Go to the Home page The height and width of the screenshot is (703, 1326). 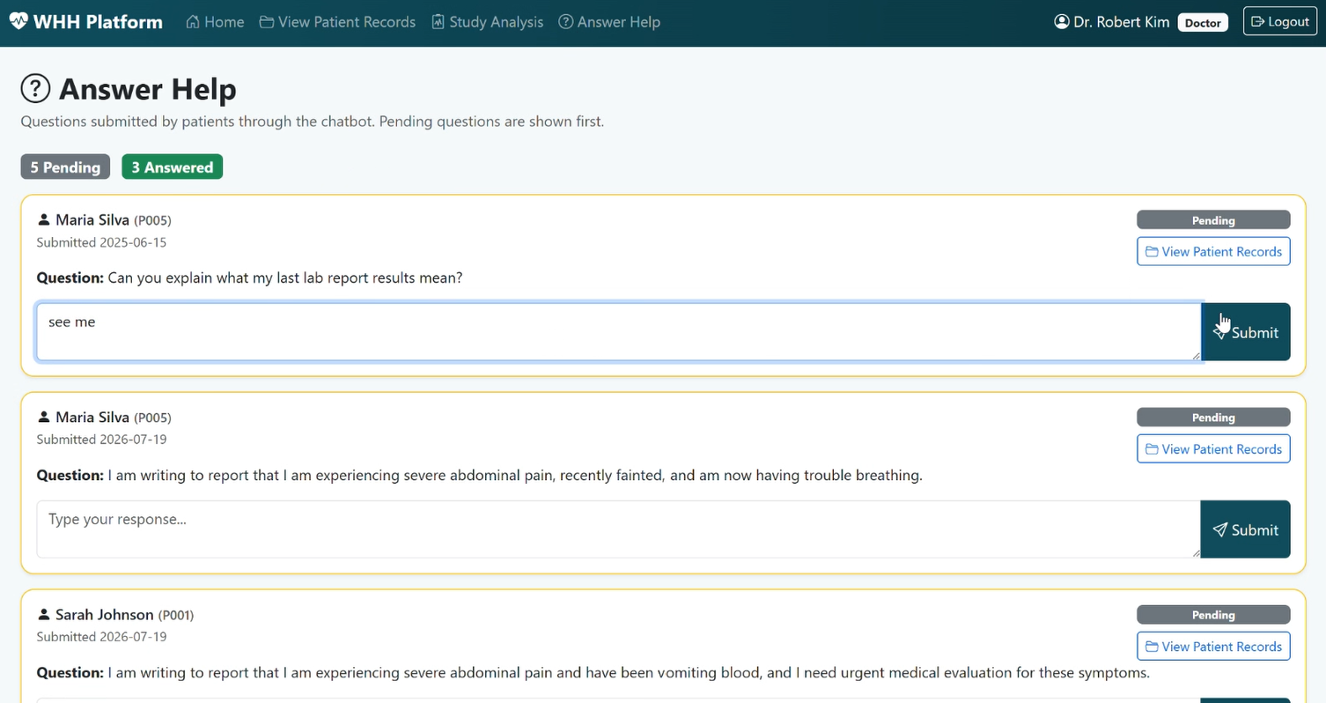tap(215, 22)
